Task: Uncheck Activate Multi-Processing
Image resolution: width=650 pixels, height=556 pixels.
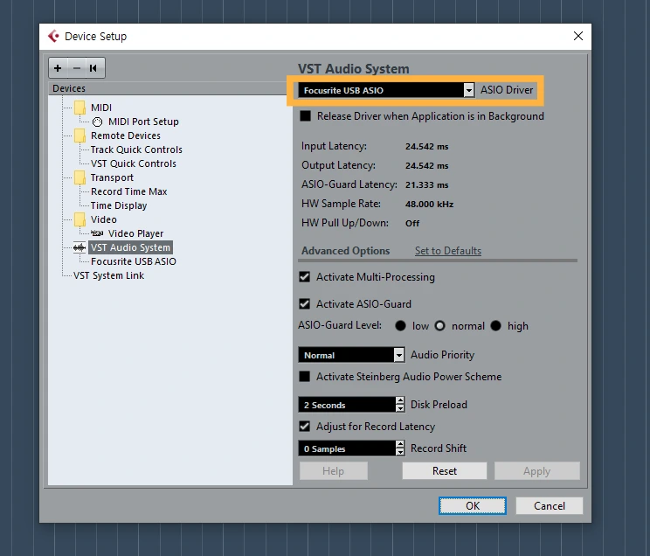Action: coord(305,277)
